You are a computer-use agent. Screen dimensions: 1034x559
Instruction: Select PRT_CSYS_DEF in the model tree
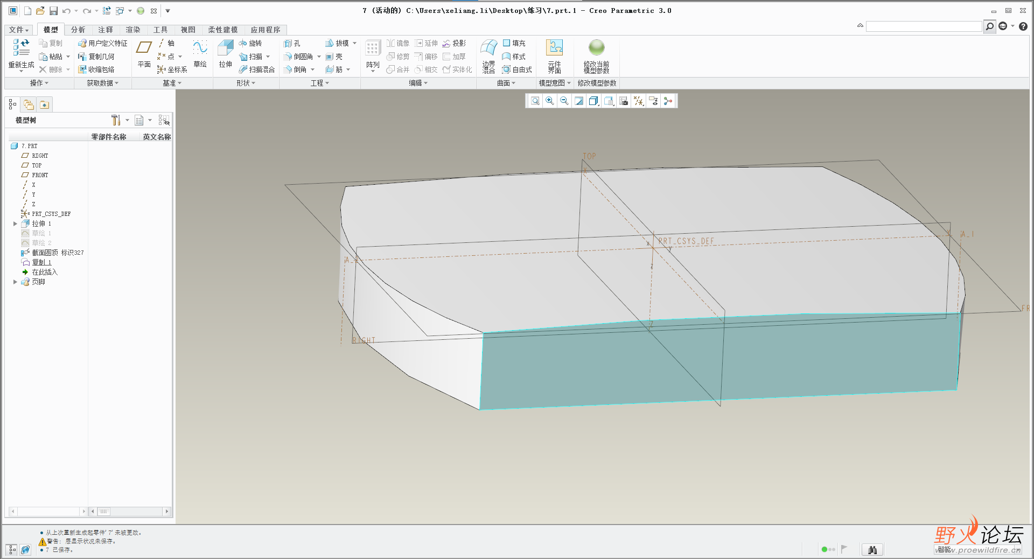(46, 214)
